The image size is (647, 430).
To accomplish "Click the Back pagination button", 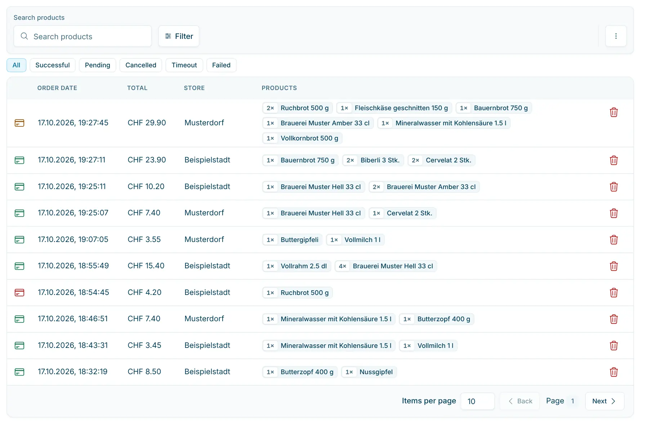I will pos(520,401).
